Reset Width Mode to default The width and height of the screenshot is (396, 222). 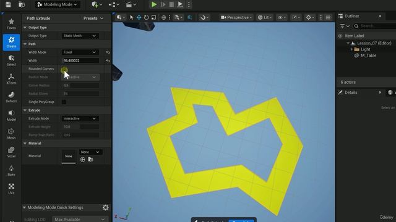(108, 52)
